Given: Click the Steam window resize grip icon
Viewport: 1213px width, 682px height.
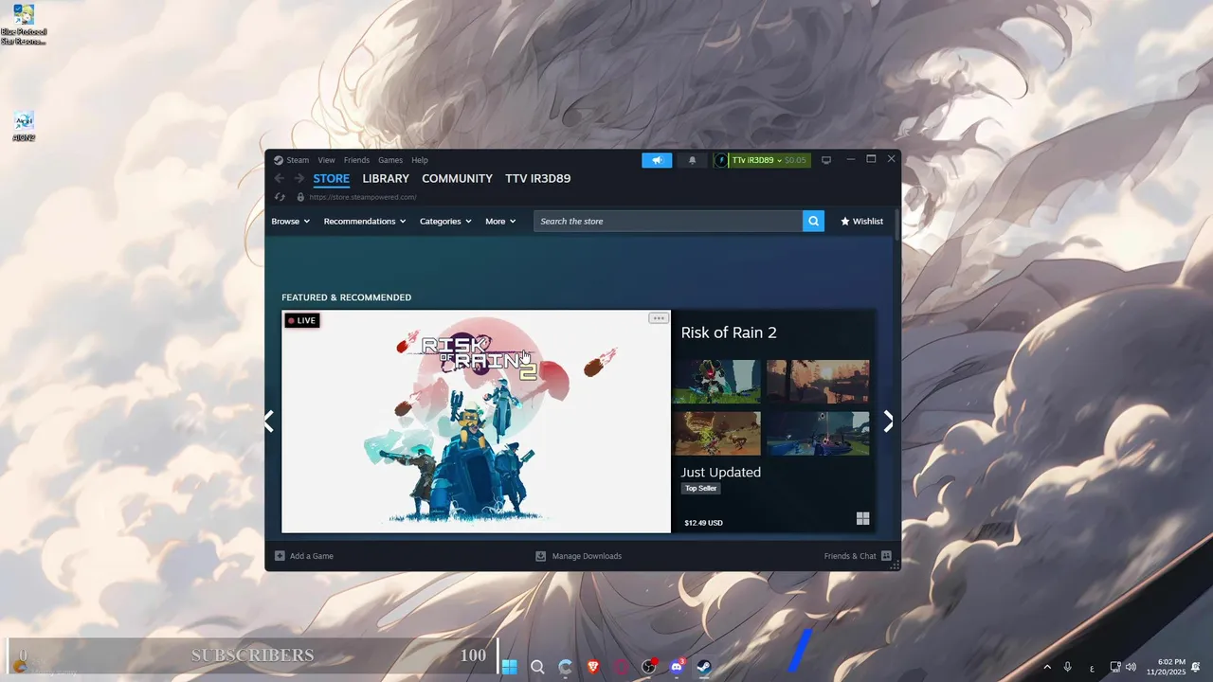Looking at the screenshot, I should pyautogui.click(x=896, y=565).
